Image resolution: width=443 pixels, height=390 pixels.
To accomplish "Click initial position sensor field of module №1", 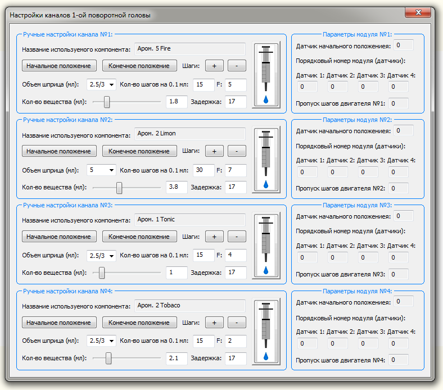I will (x=404, y=45).
